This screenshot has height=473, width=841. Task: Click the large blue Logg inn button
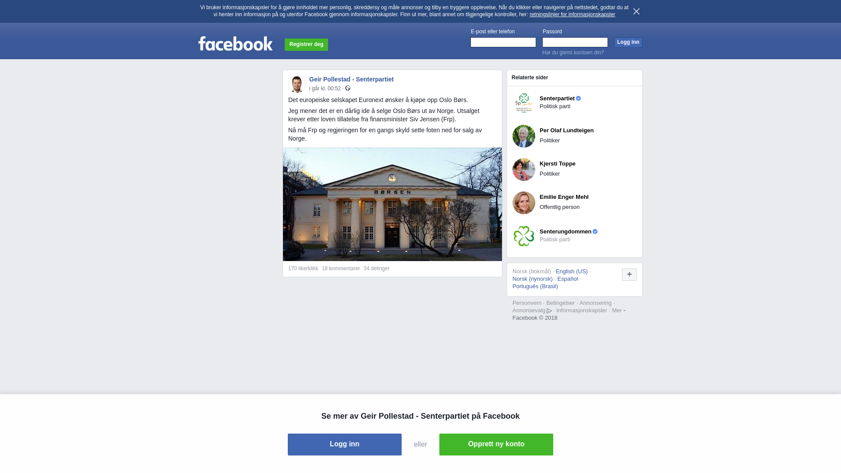(x=345, y=445)
